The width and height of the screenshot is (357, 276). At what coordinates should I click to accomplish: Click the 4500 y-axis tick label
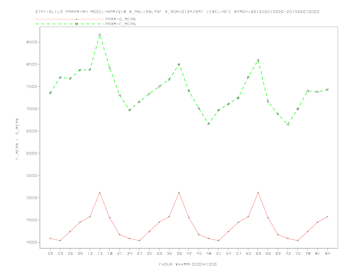click(32, 220)
